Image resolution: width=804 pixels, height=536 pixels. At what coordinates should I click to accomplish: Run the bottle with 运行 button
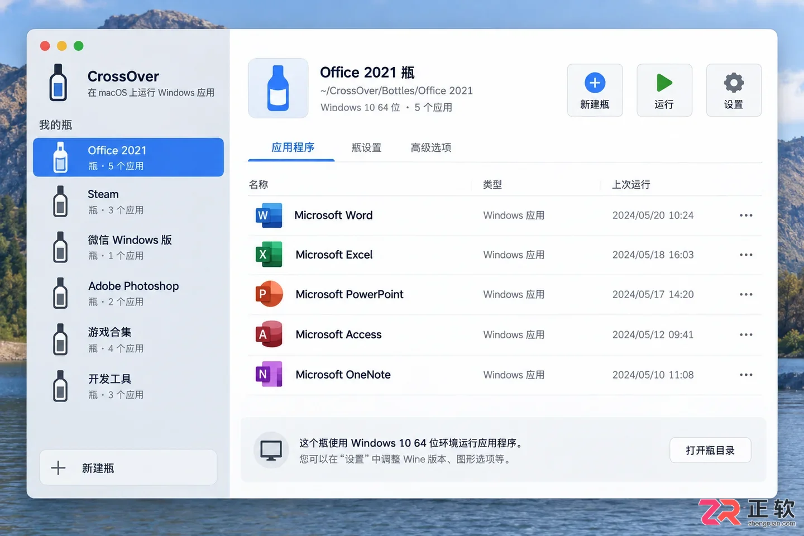(x=664, y=90)
